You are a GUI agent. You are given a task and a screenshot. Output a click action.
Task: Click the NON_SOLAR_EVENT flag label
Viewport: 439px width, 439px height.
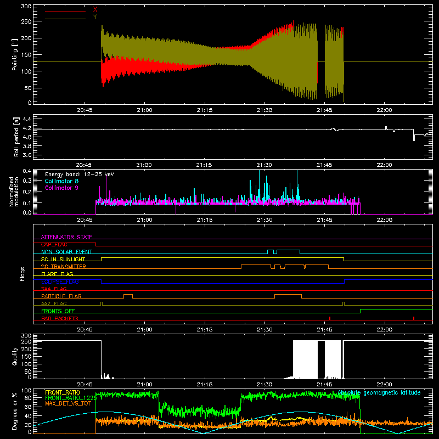[66, 252]
